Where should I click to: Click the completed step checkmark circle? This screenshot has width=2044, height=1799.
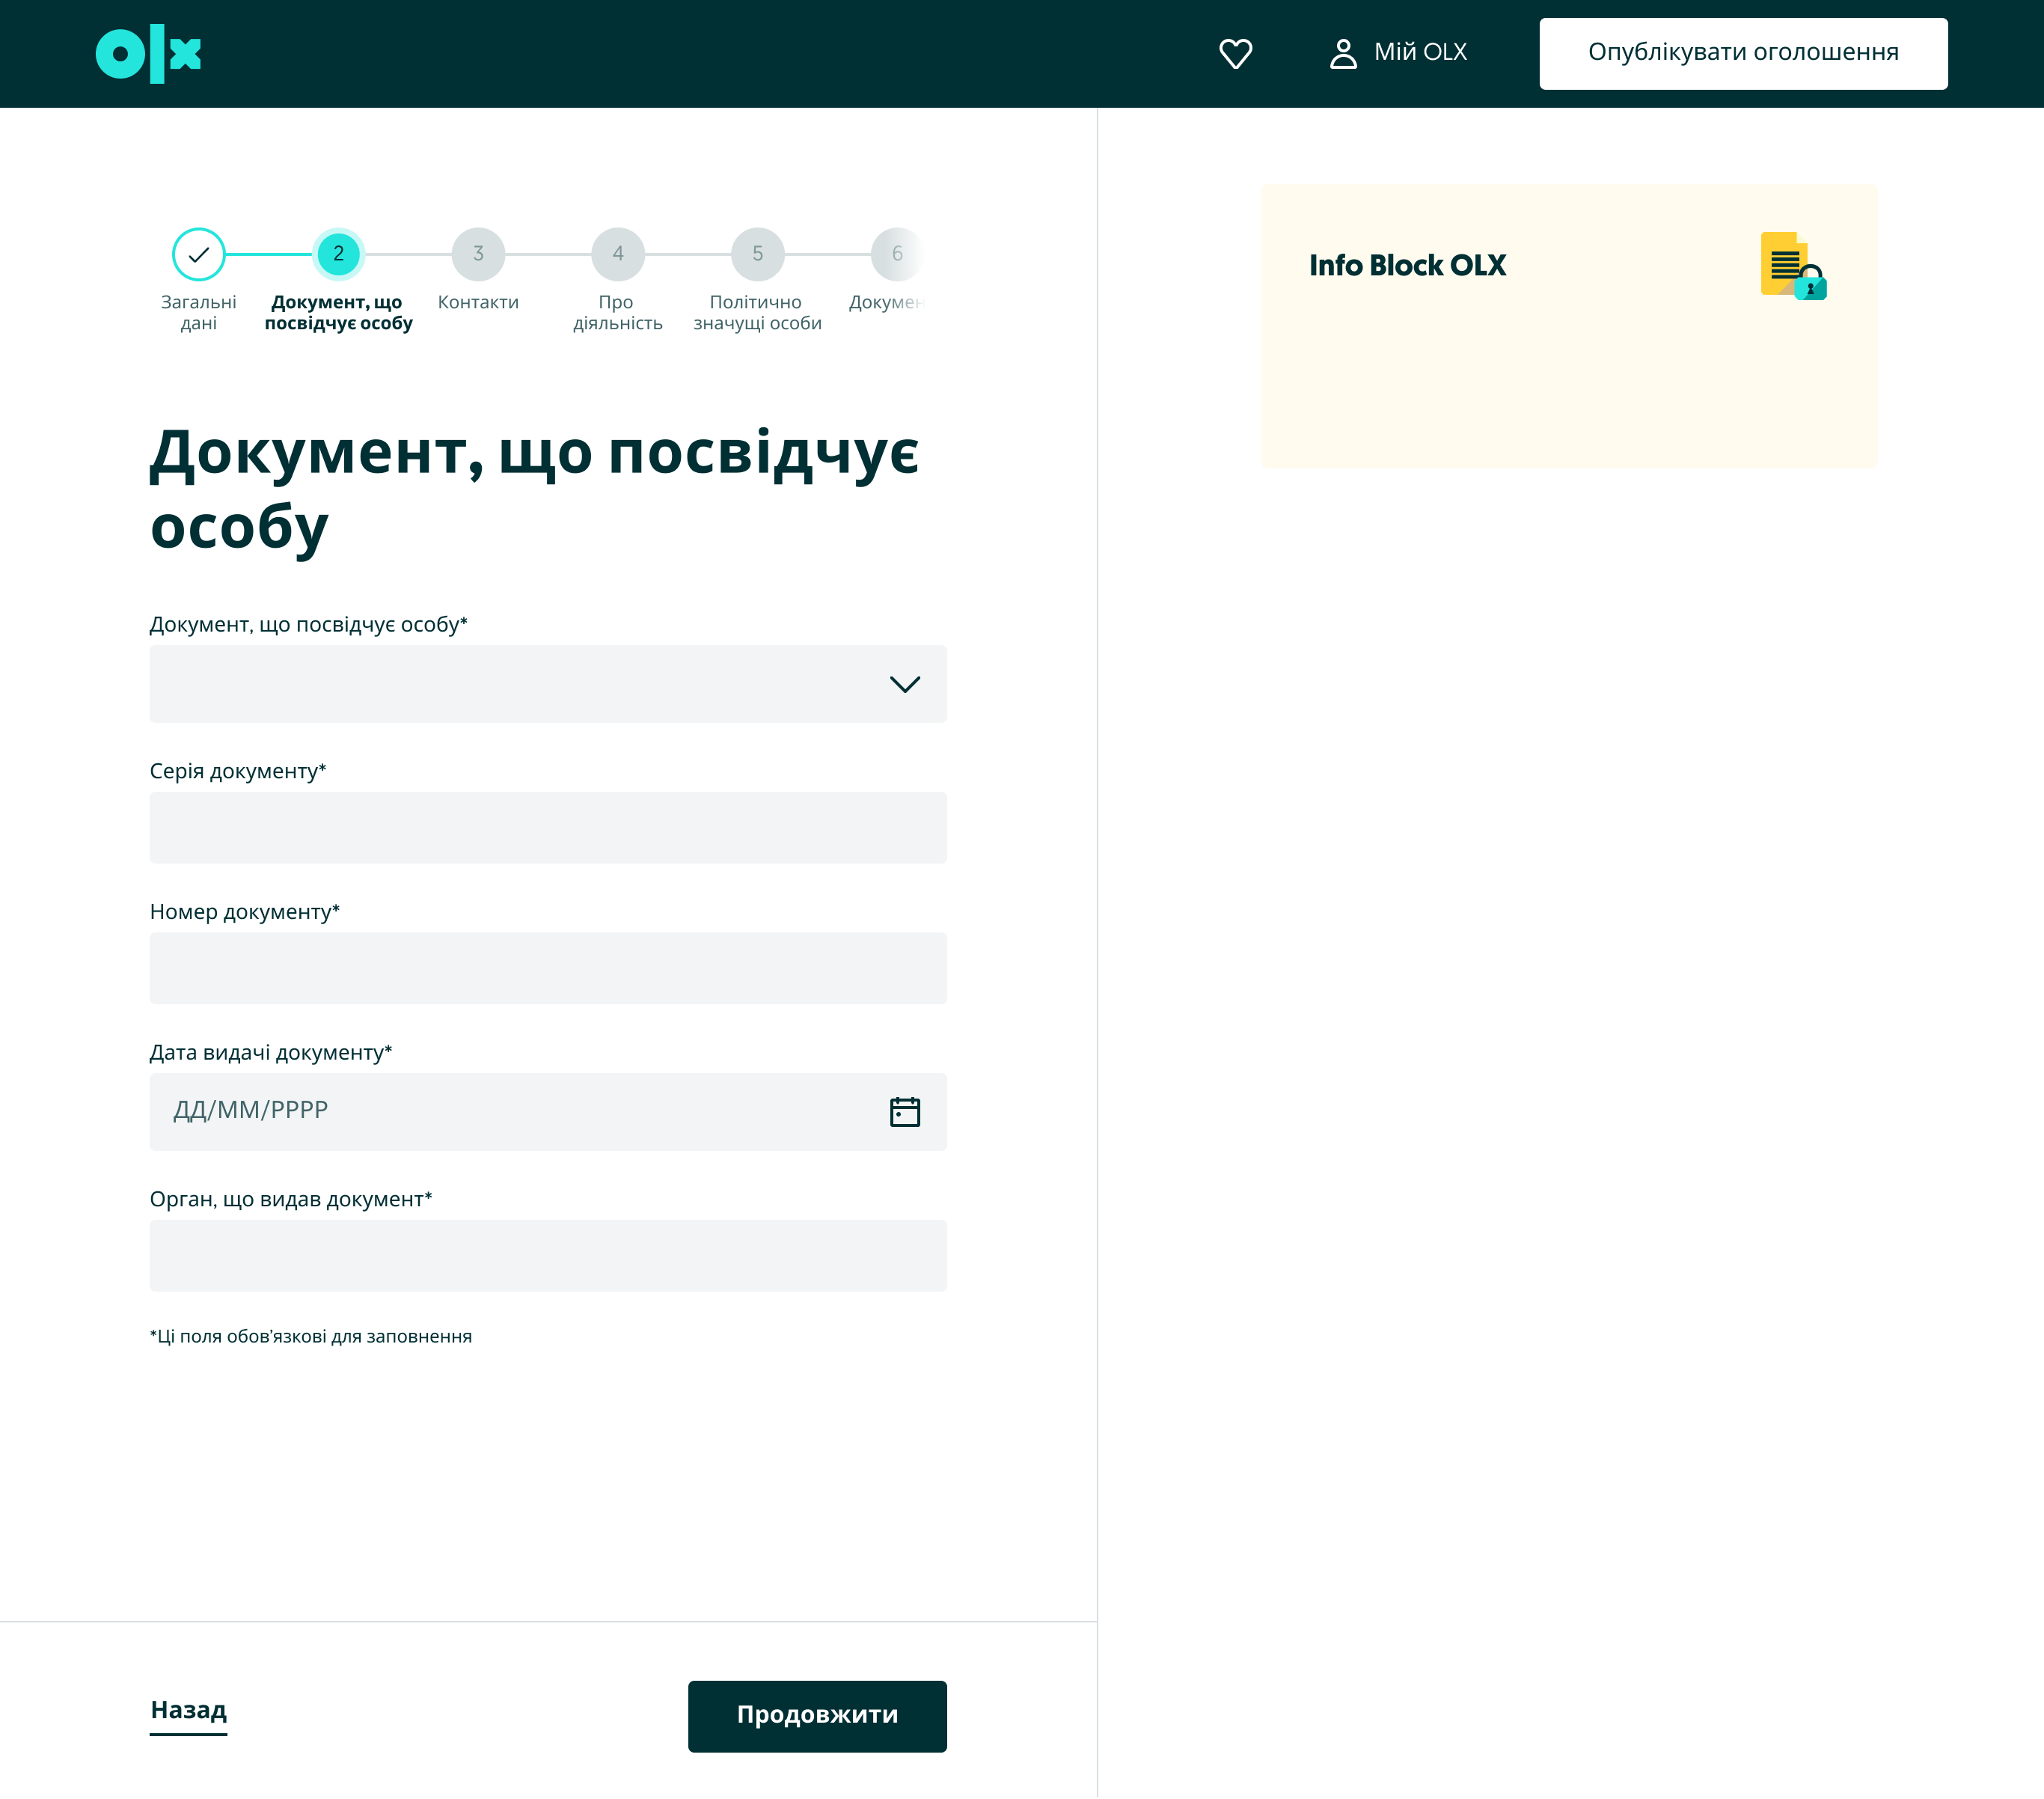coord(199,254)
